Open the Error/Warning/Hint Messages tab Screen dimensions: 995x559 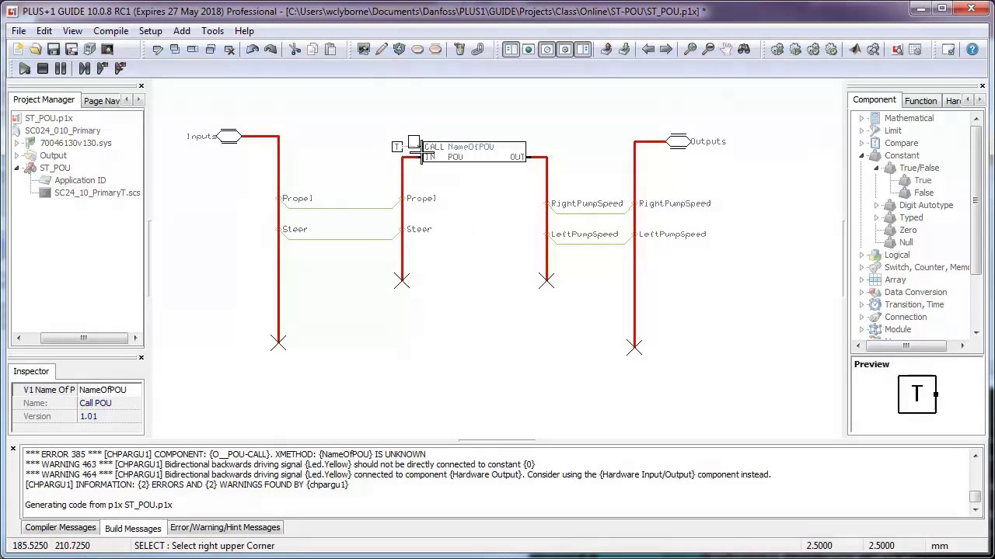coord(225,528)
